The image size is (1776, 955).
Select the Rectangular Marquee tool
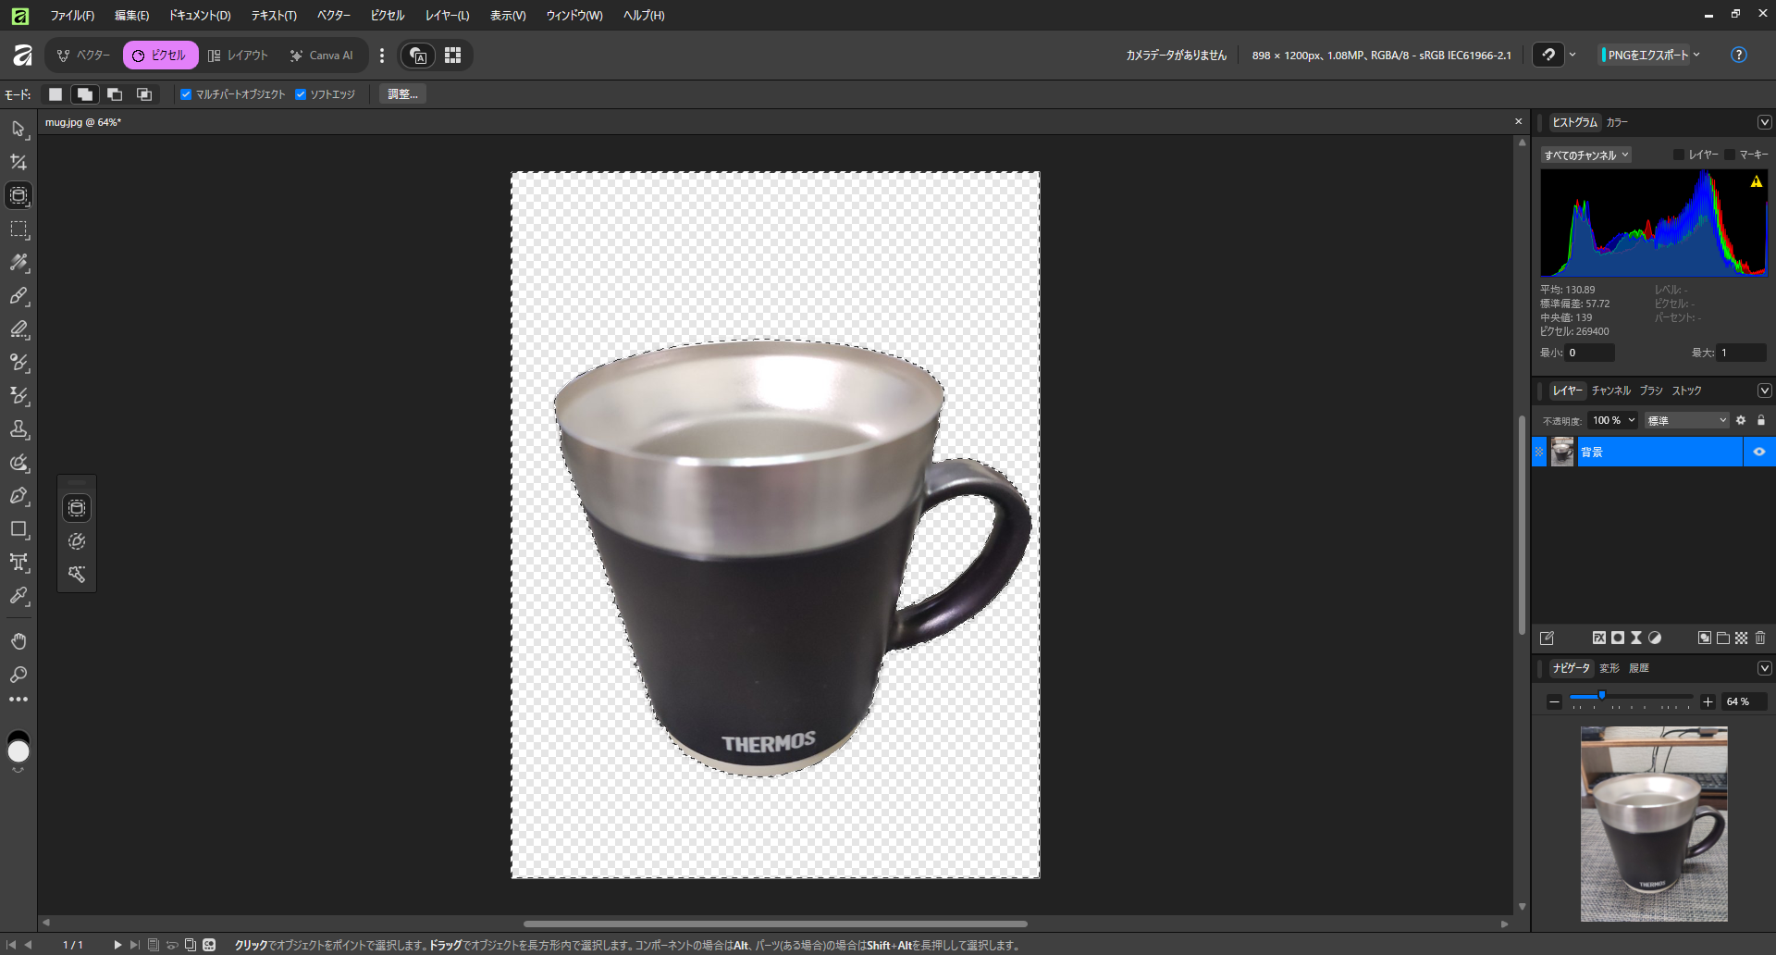click(18, 229)
